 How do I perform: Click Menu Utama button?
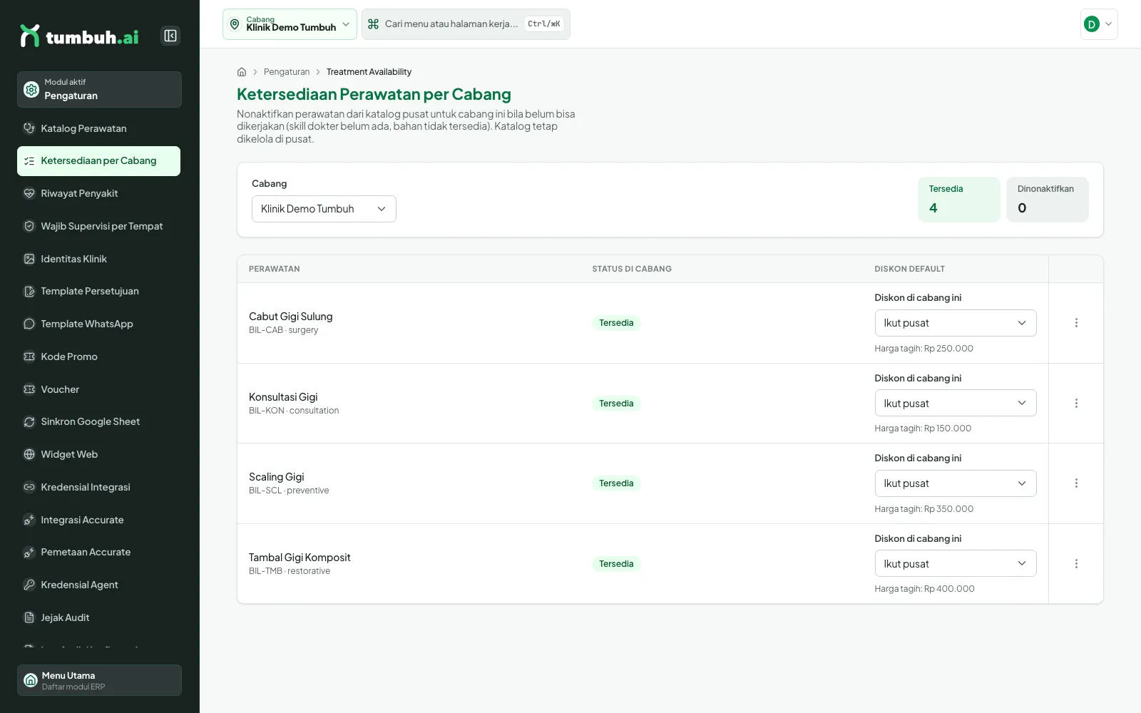point(99,680)
